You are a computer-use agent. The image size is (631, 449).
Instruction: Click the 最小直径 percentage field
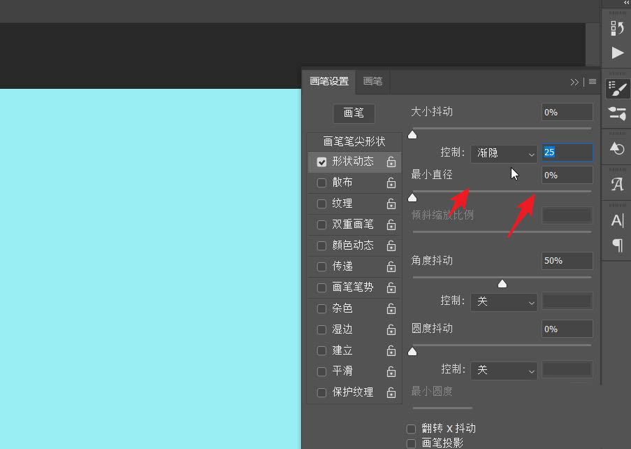tap(567, 175)
